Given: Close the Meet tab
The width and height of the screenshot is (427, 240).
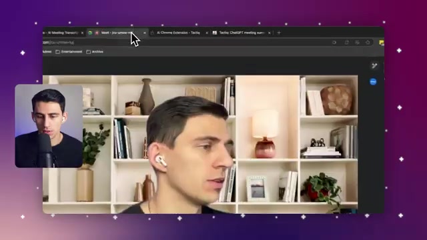Looking at the screenshot, I should tap(145, 33).
